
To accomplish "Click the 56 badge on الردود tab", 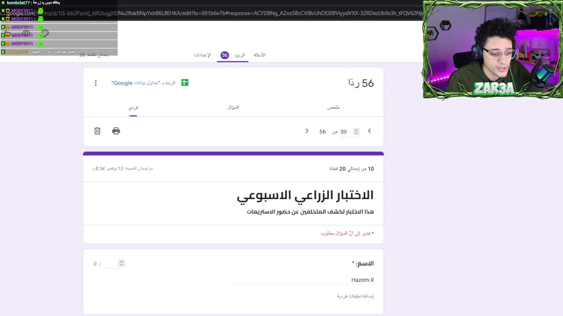I will coord(225,55).
